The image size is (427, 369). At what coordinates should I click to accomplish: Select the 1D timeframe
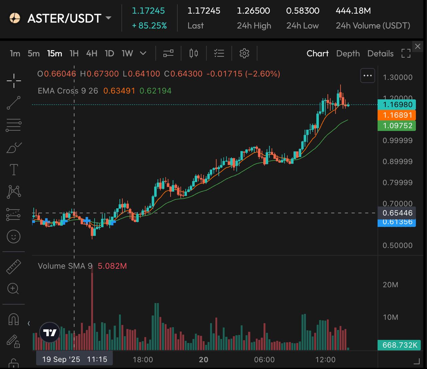click(109, 53)
